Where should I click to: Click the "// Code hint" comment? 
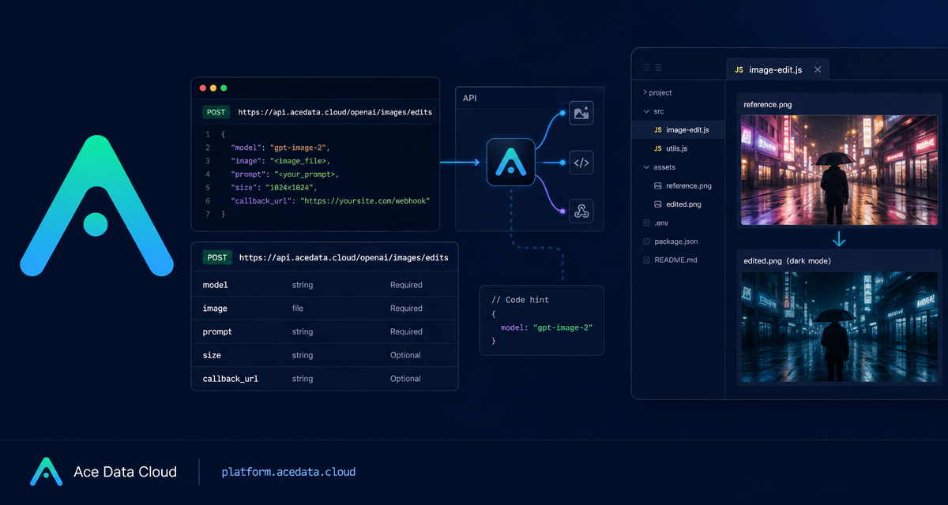click(520, 300)
